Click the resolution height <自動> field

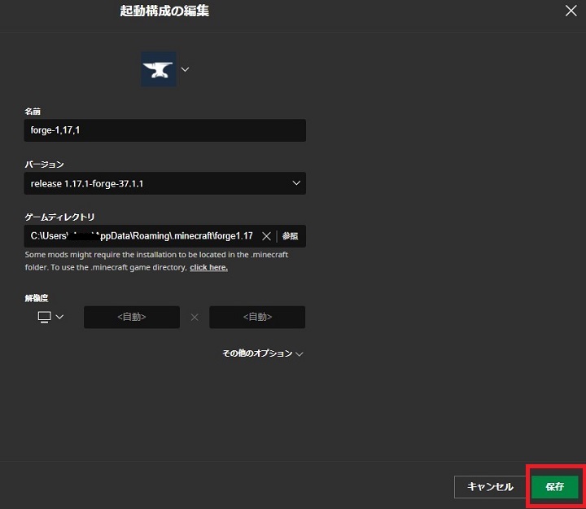257,317
